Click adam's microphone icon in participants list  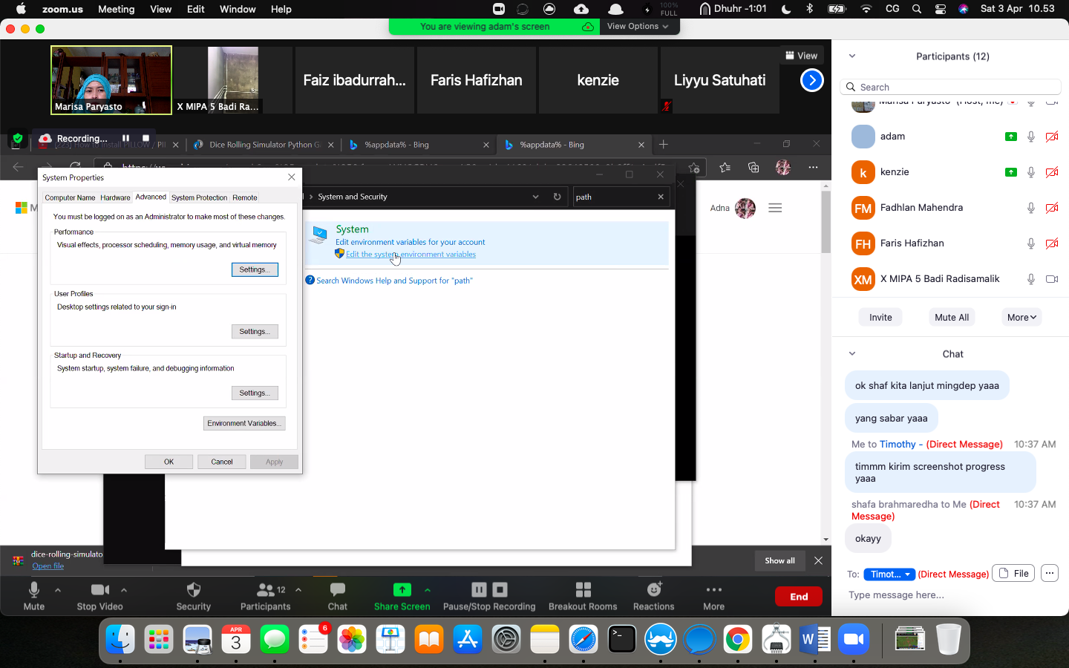[x=1031, y=137]
